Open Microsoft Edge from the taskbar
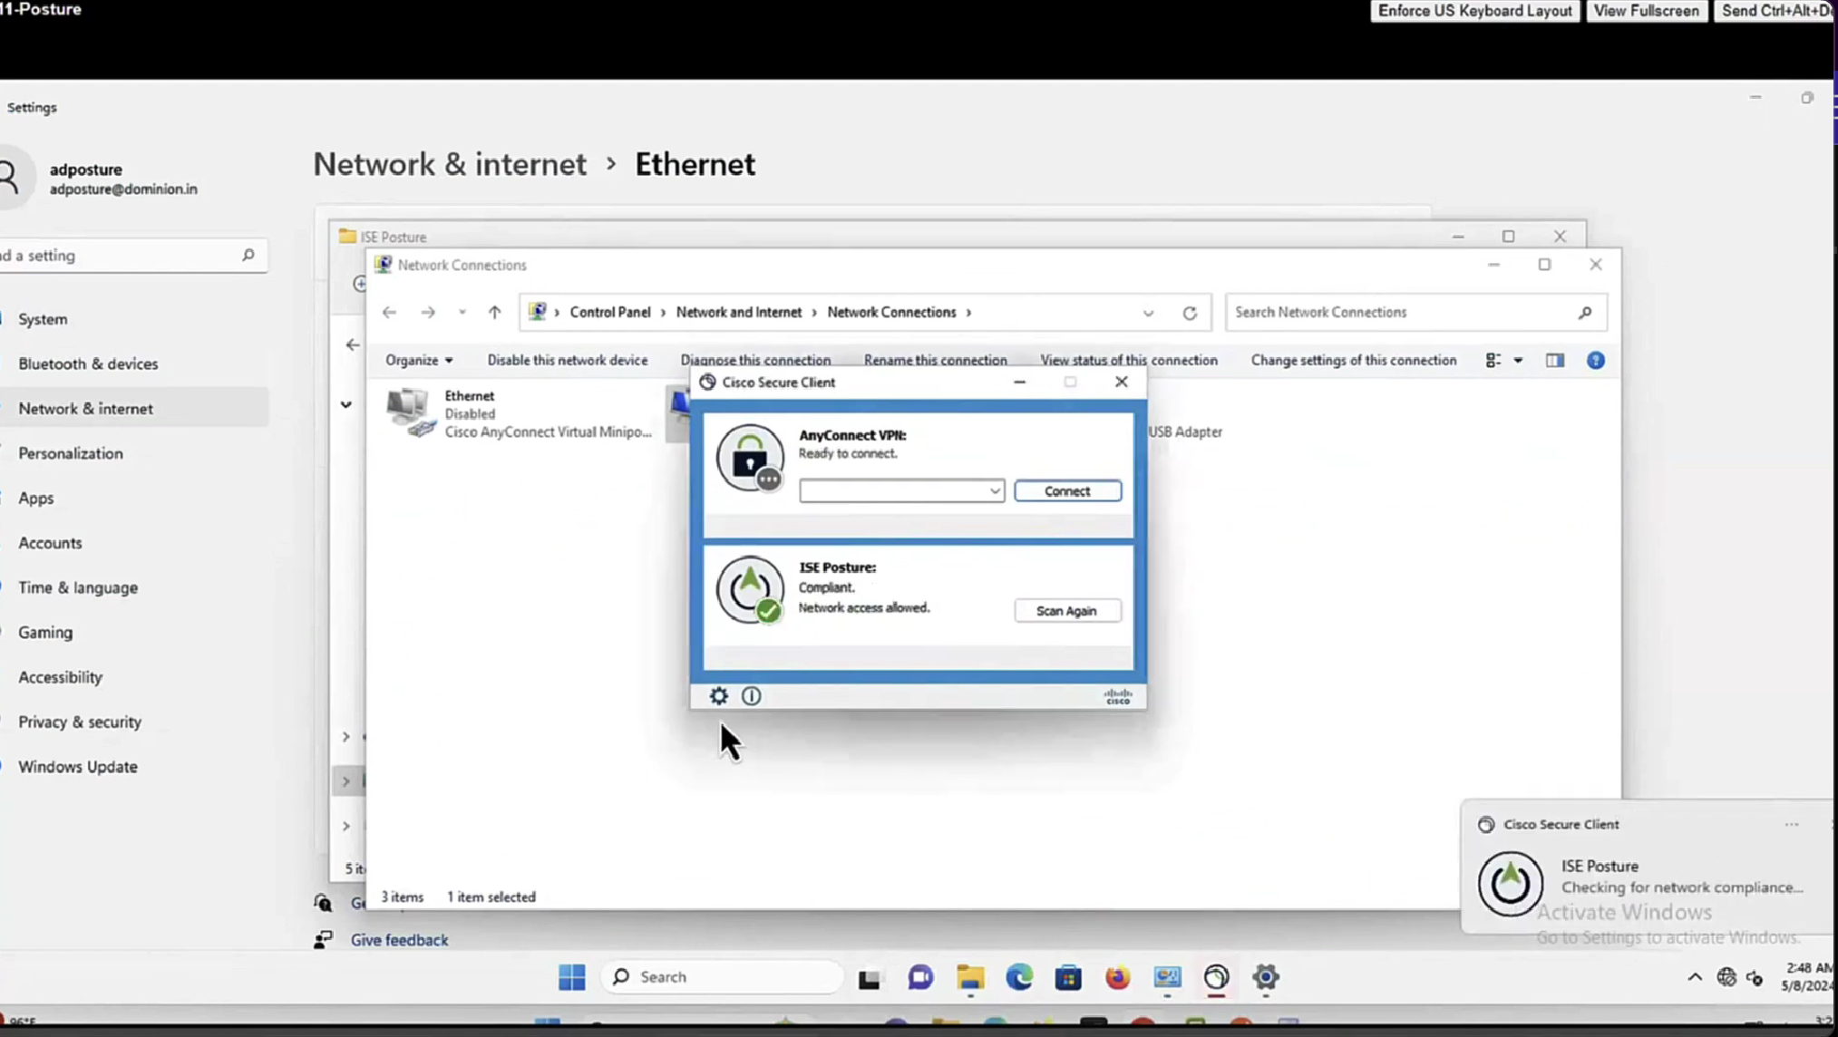The height and width of the screenshot is (1037, 1838). pyautogui.click(x=1019, y=977)
